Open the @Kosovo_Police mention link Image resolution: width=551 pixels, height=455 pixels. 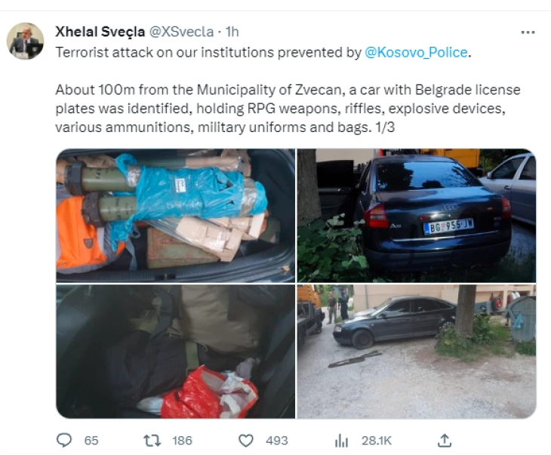(417, 52)
